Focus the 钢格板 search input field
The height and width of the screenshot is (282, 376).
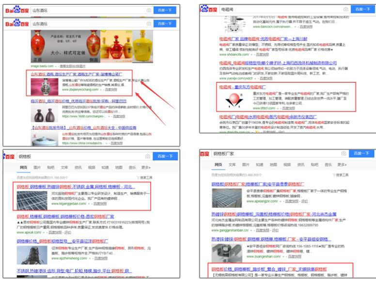(x=84, y=157)
